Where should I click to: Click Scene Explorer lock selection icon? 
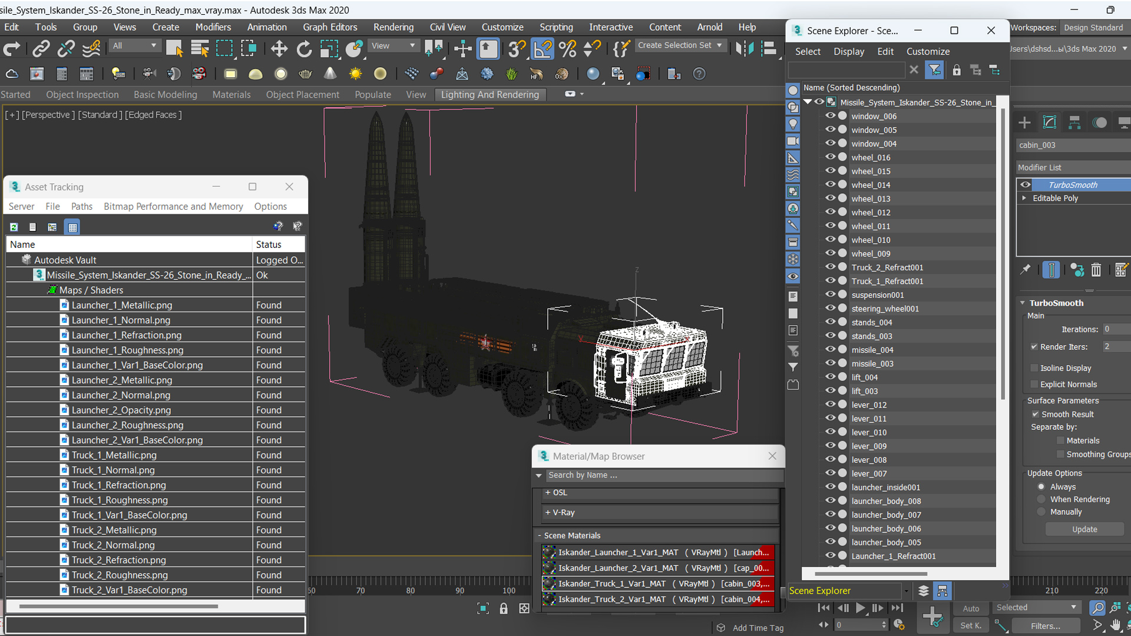957,70
